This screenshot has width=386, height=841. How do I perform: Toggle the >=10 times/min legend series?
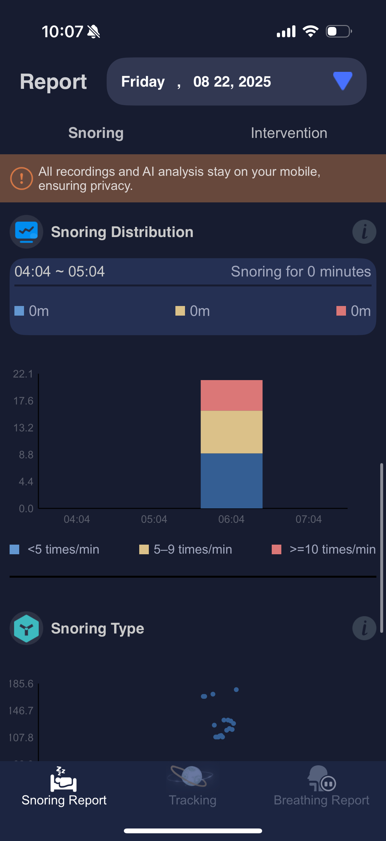pos(324,549)
